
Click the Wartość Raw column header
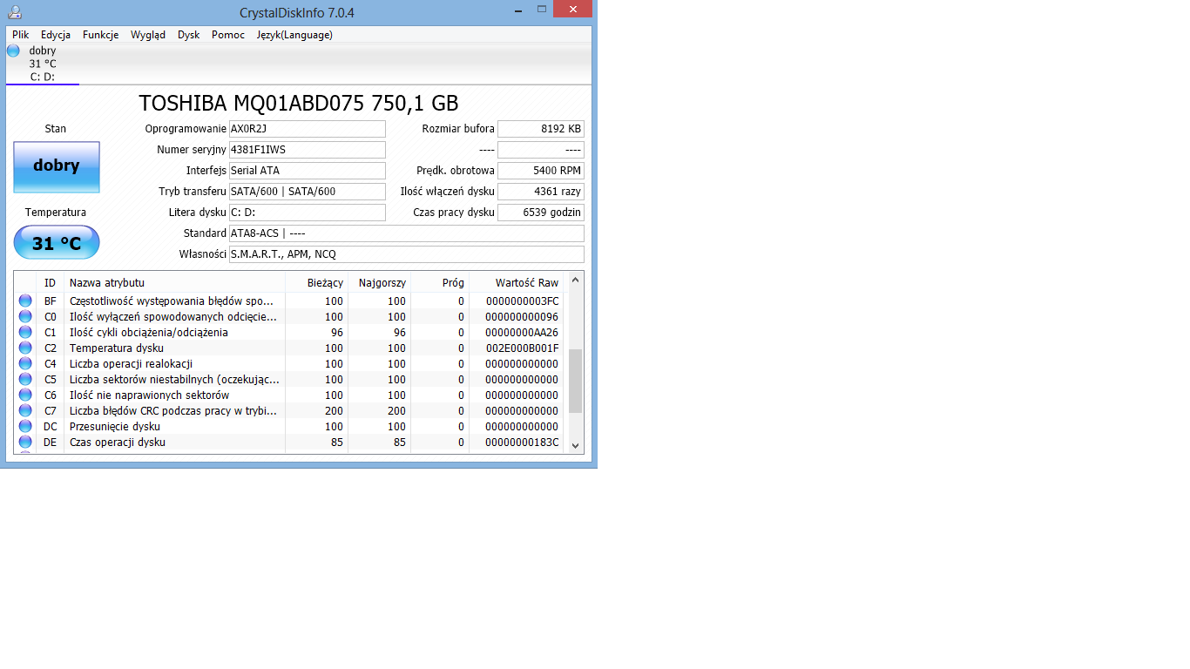(517, 282)
